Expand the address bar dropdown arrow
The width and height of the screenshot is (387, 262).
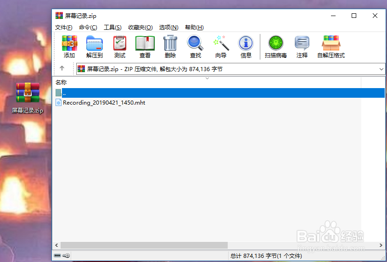point(381,69)
